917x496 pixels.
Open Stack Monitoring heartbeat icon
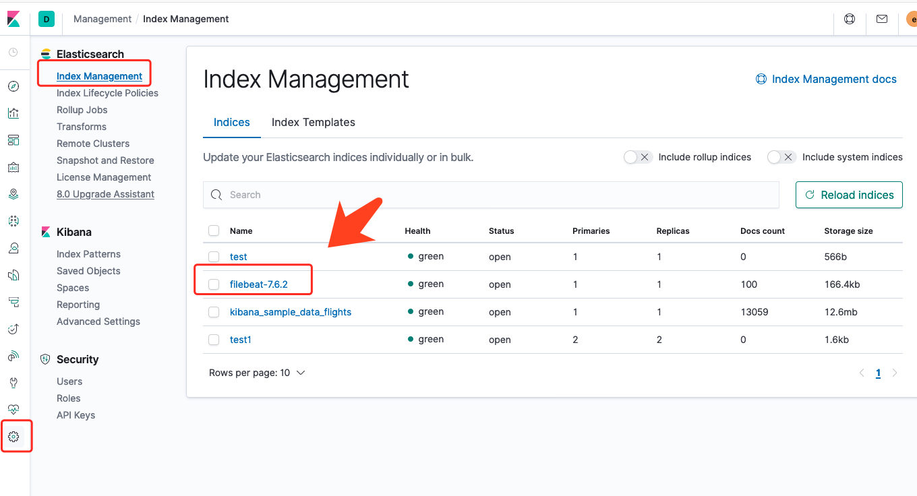click(x=13, y=410)
